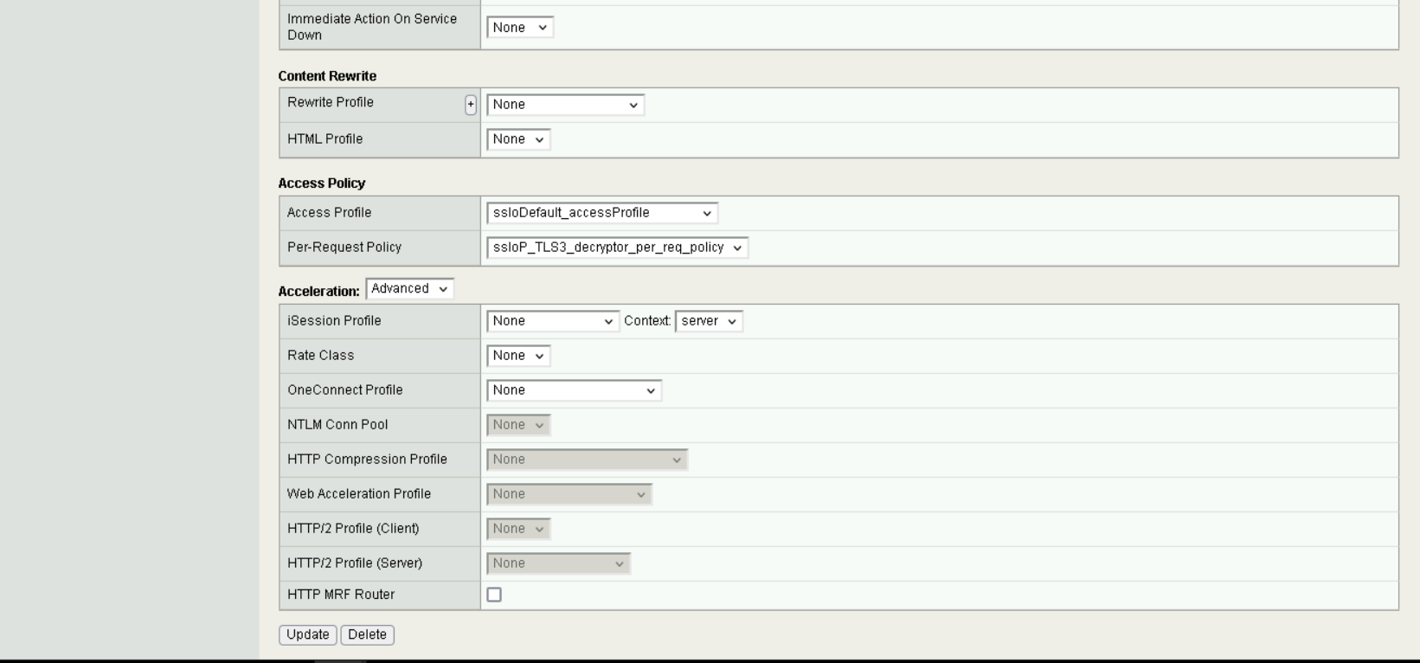
Task: Change the iSession Context server dropdown
Action: pyautogui.click(x=708, y=321)
